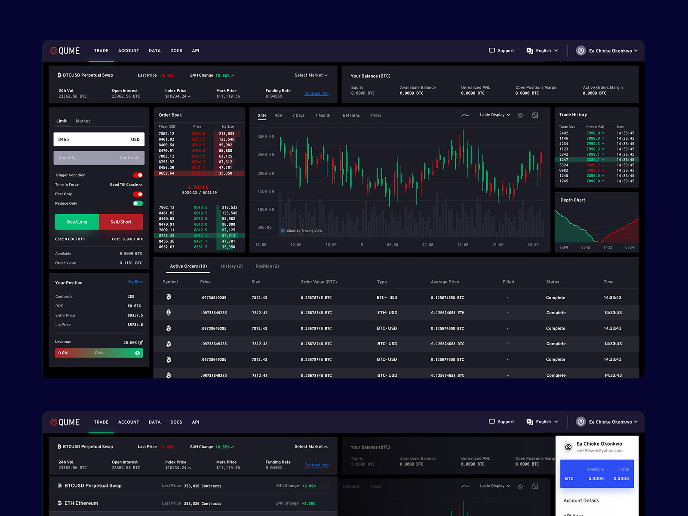Click the Sell/Short button
This screenshot has height=516, width=688.
(121, 222)
